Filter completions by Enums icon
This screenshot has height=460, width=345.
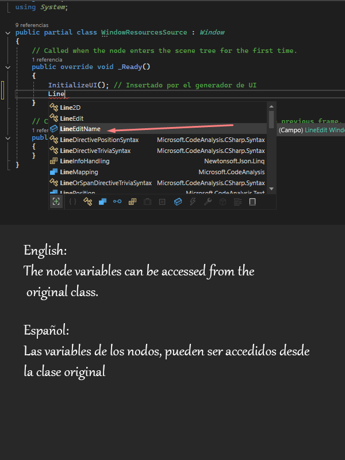(x=133, y=202)
